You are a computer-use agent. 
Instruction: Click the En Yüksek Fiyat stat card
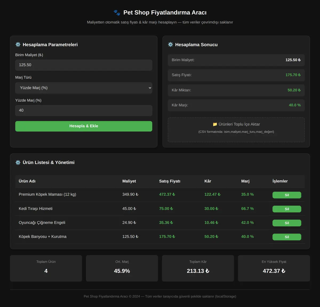coord(274,268)
